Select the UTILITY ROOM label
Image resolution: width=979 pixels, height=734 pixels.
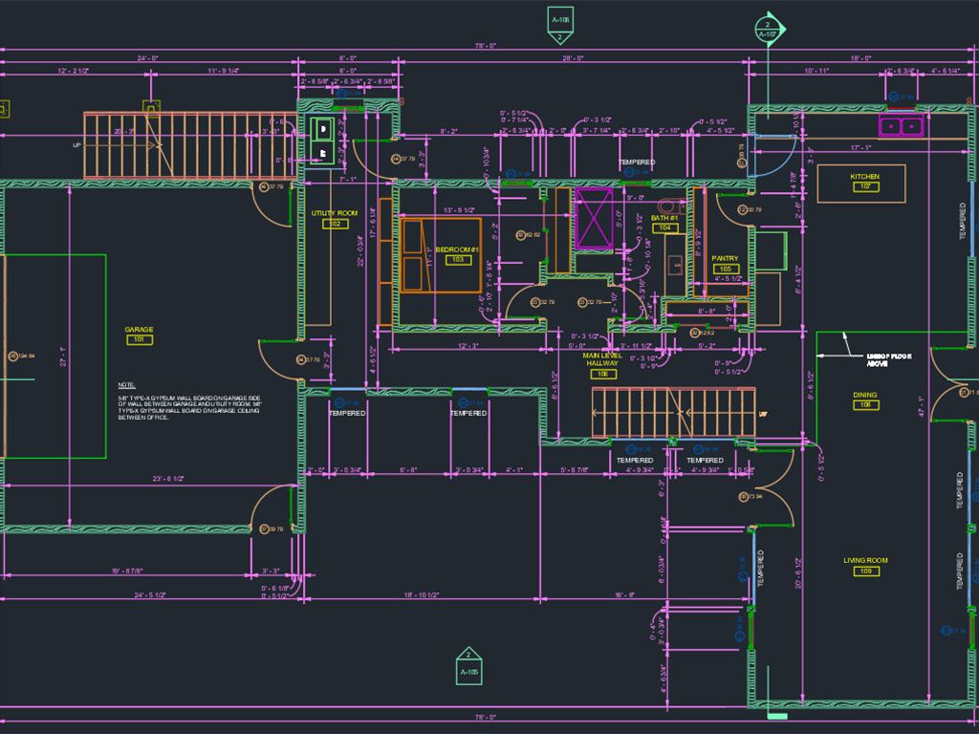335,213
